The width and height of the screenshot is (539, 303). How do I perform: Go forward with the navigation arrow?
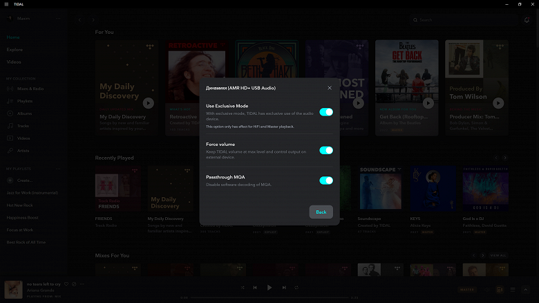click(93, 20)
